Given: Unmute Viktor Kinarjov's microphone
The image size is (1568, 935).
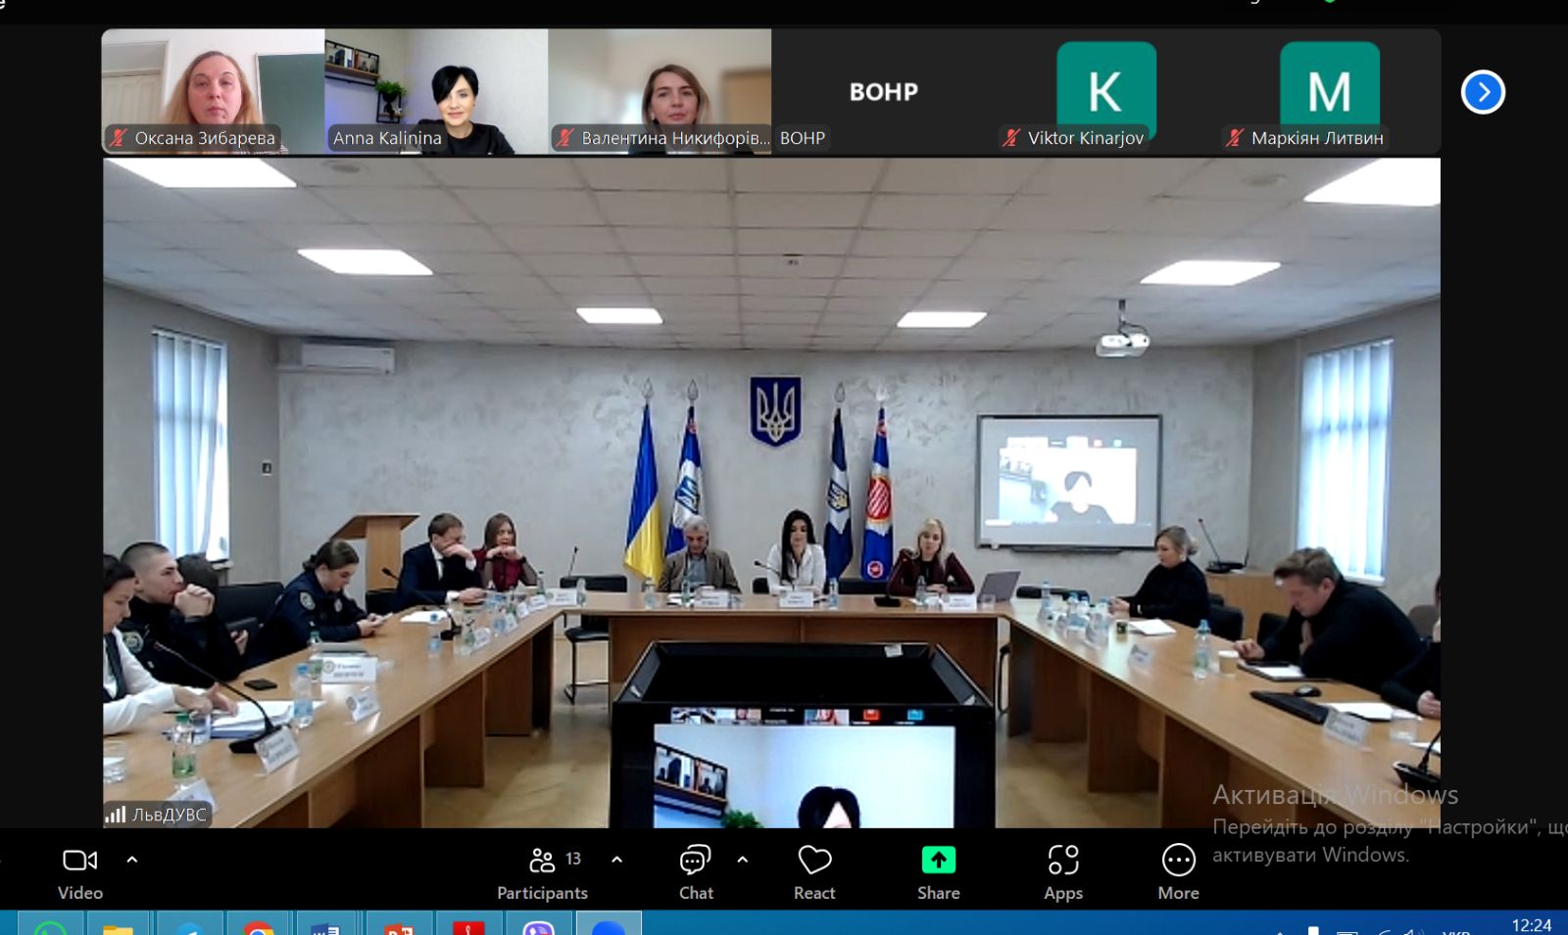Looking at the screenshot, I should pos(1009,138).
